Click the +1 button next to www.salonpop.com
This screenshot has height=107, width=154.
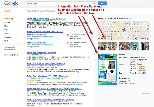pos(44,55)
